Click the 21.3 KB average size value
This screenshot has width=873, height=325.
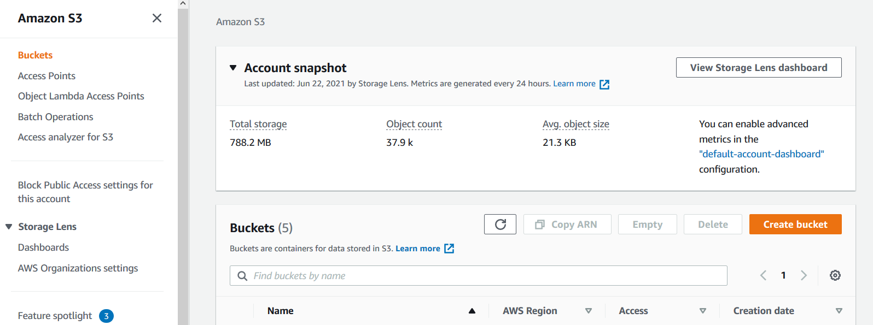tap(559, 143)
